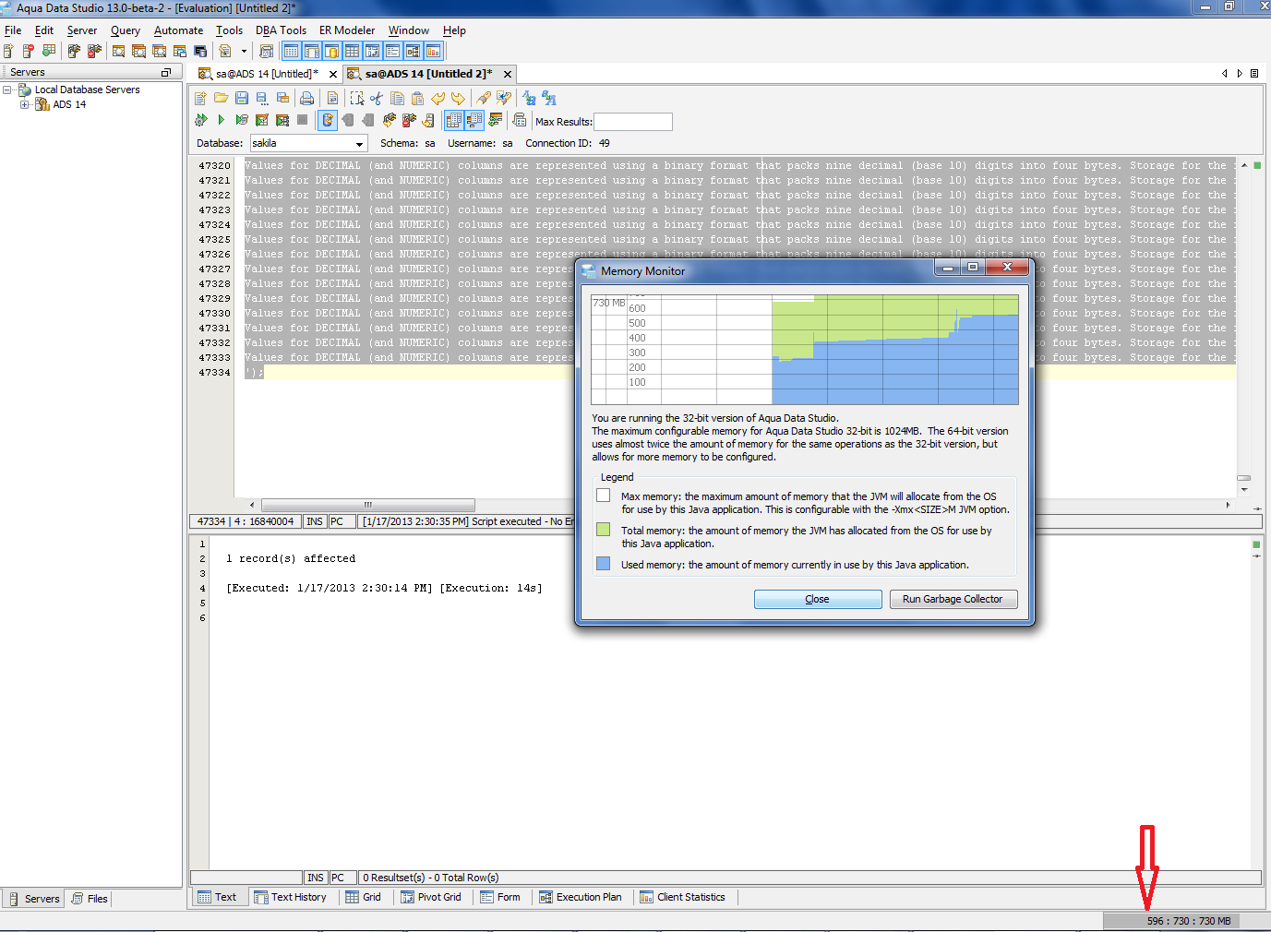
Task: Click Close button in Memory Monitor
Action: tap(818, 599)
